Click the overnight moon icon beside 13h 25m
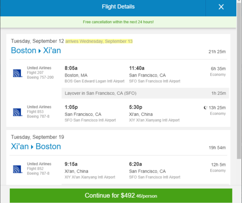The height and width of the screenshot is (203, 242). [x=205, y=107]
